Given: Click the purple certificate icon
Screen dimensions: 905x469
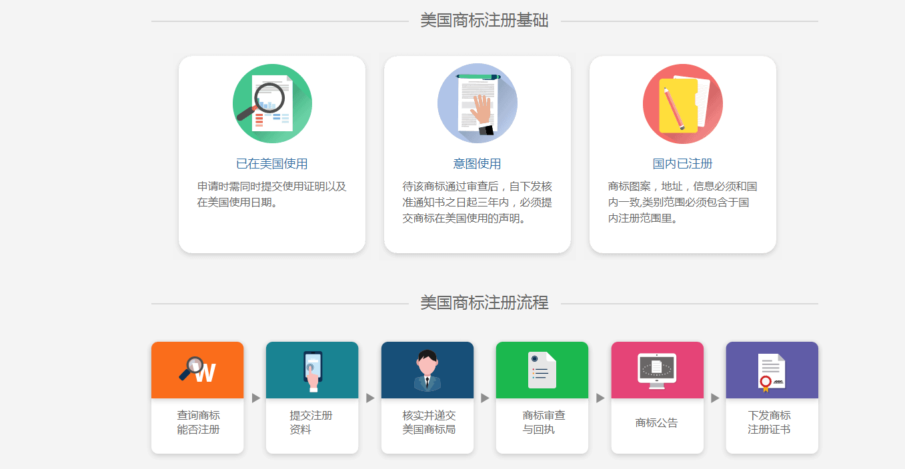Looking at the screenshot, I should click(x=772, y=370).
